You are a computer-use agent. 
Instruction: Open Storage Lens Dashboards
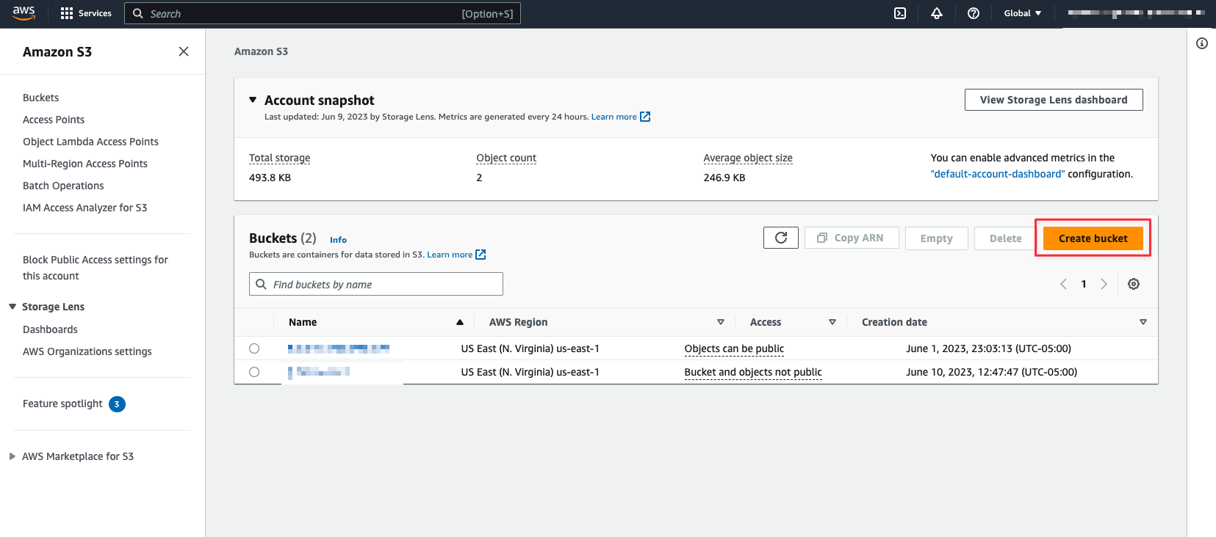coord(50,329)
